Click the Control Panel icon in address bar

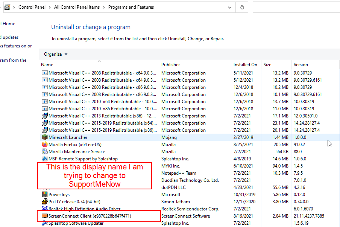point(7,7)
